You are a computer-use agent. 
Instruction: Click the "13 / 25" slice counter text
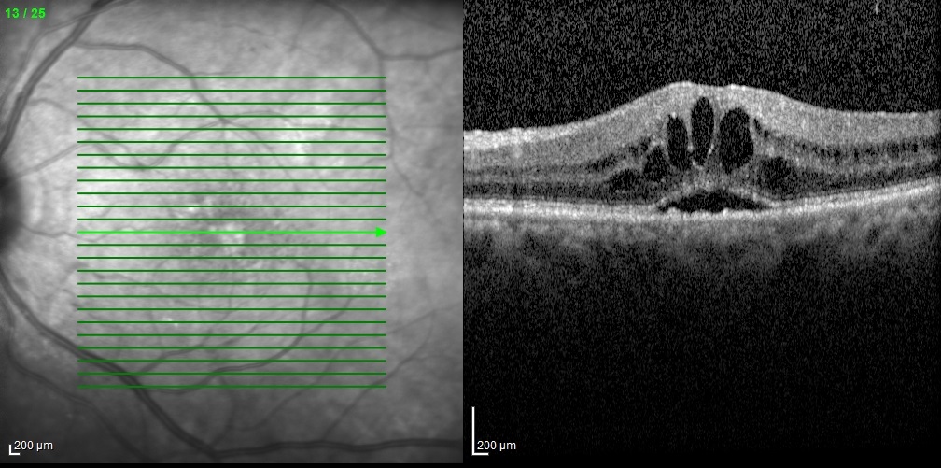tap(25, 13)
